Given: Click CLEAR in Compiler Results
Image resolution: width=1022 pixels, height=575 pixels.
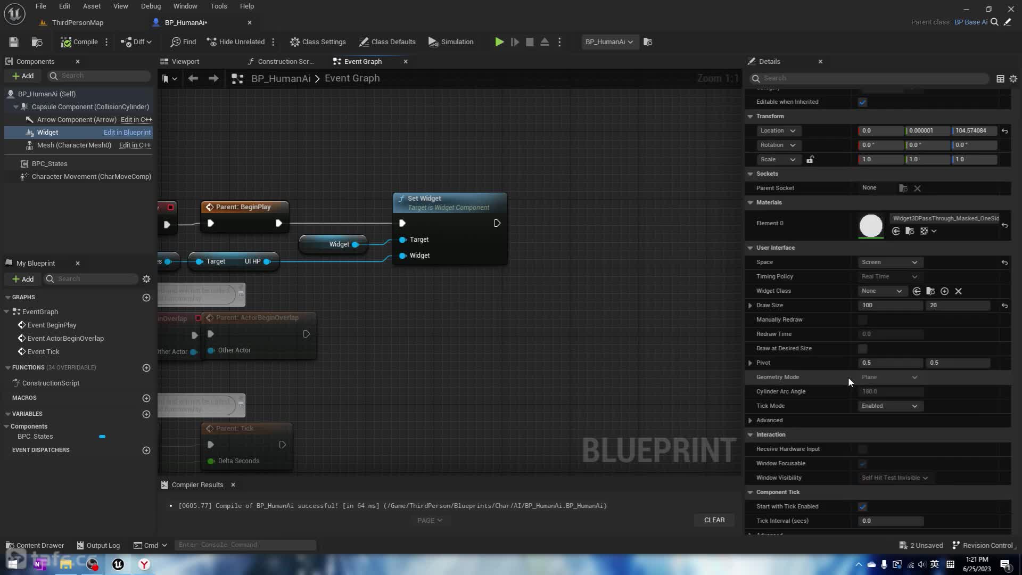Looking at the screenshot, I should (714, 520).
